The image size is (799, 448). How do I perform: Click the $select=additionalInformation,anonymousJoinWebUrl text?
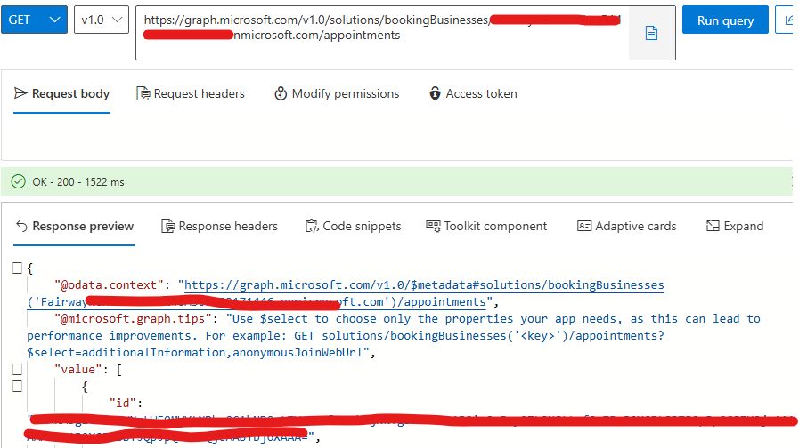(195, 352)
